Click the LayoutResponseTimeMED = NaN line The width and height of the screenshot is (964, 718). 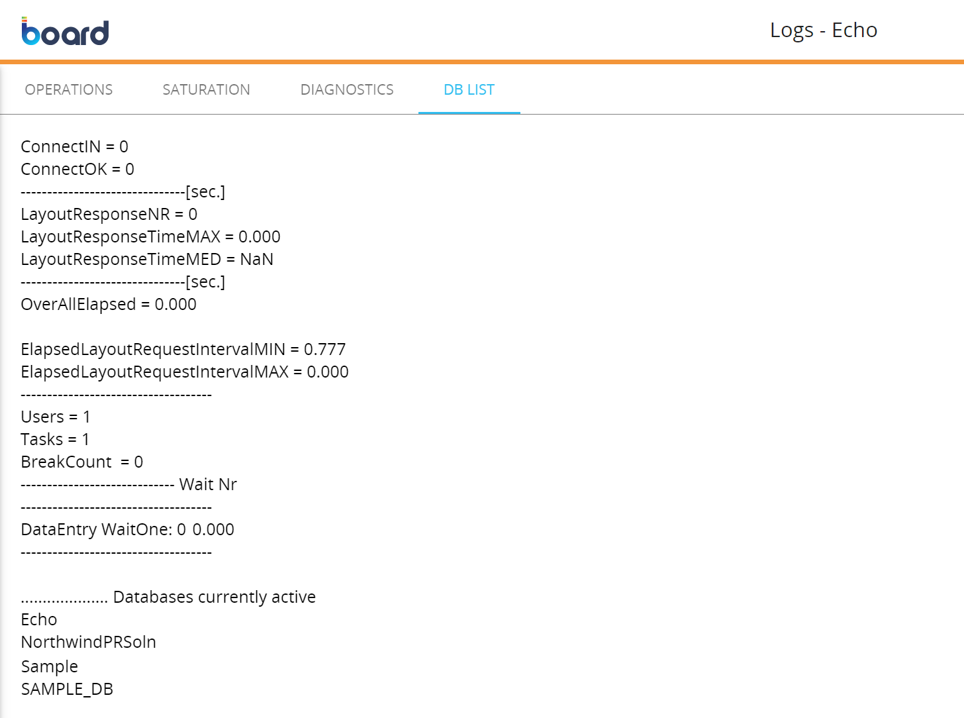click(147, 259)
